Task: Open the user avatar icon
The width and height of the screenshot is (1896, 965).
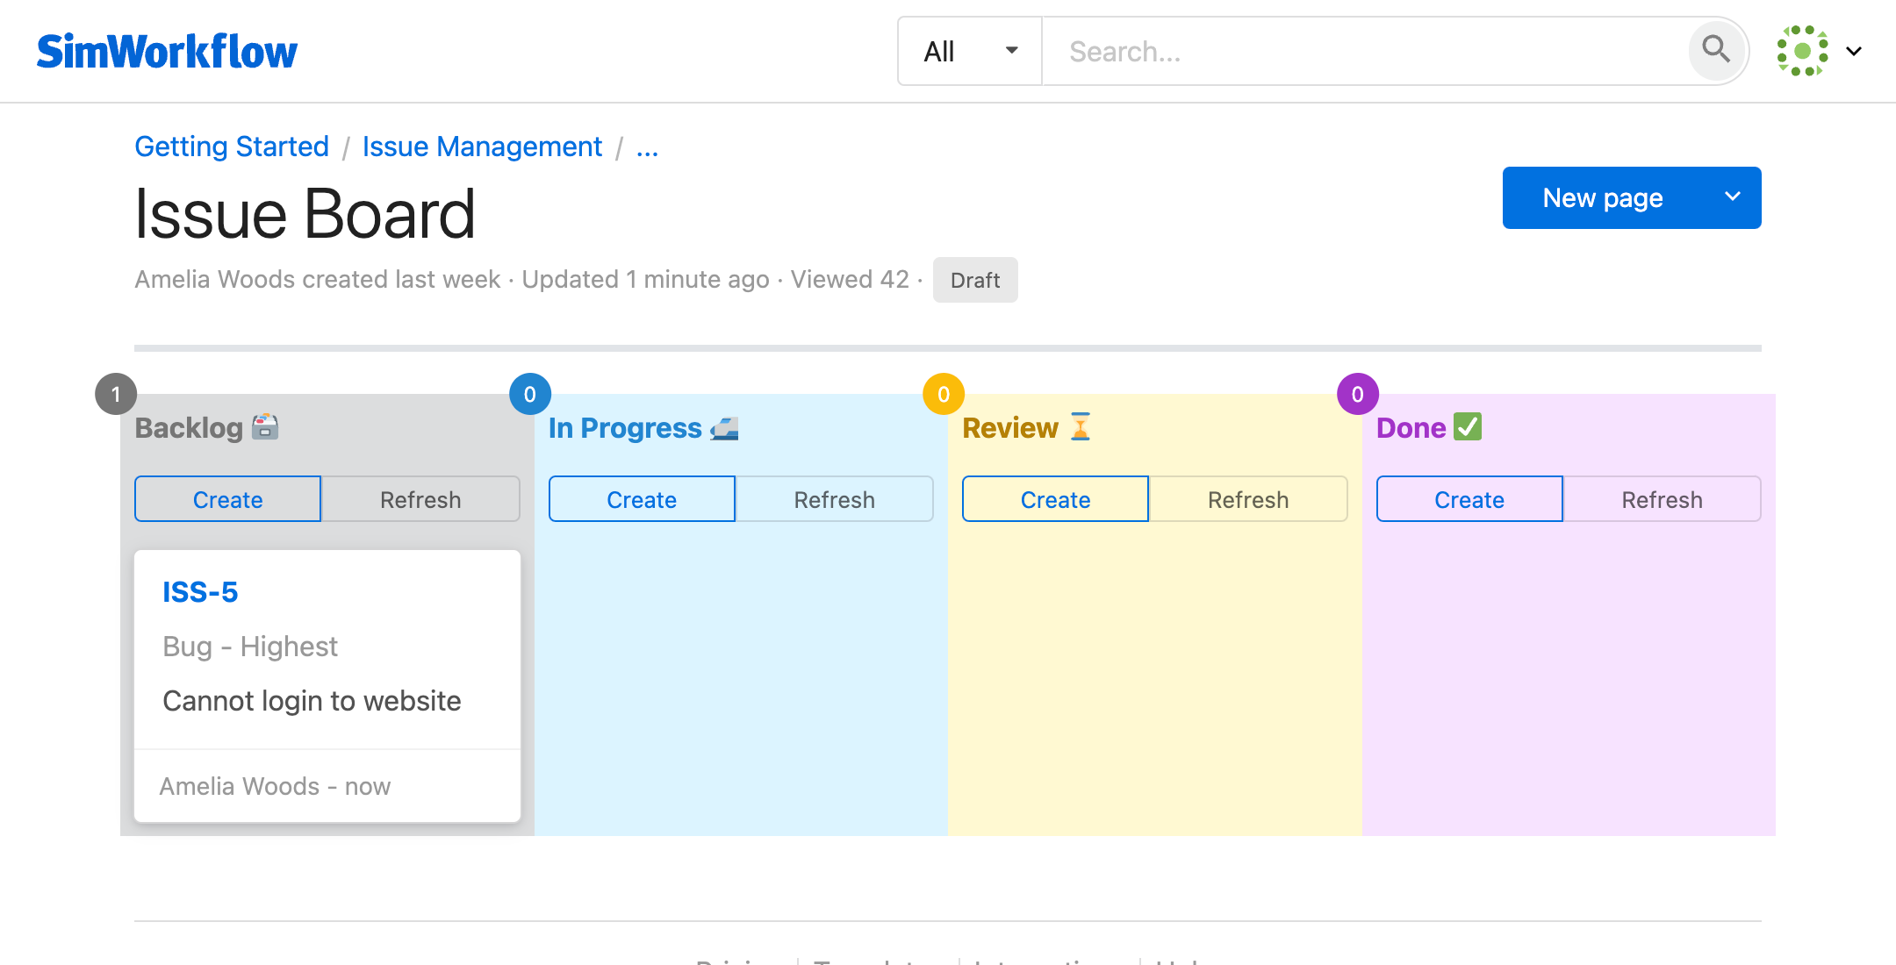Action: 1802,51
